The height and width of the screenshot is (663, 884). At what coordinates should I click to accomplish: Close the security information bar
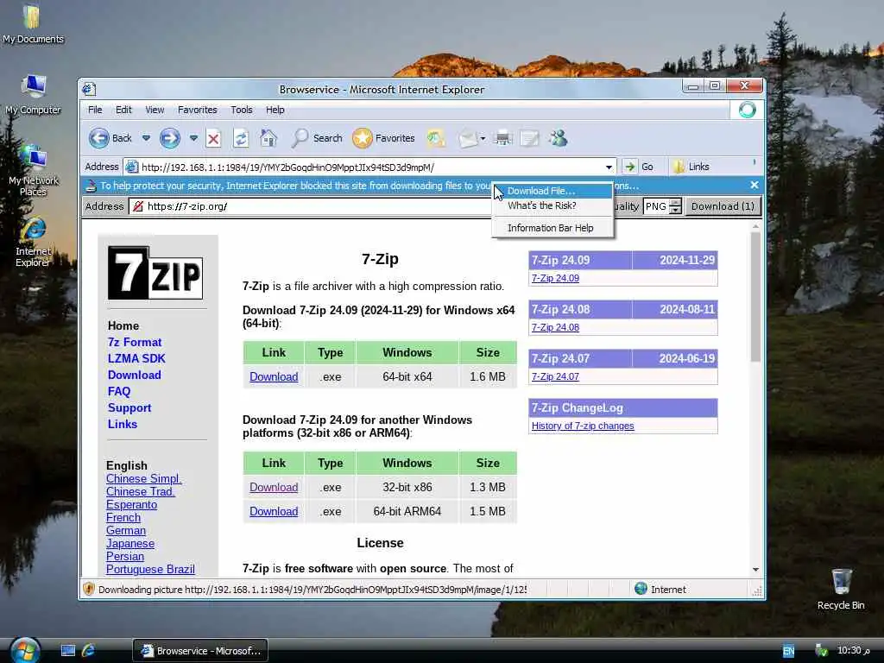[755, 185]
